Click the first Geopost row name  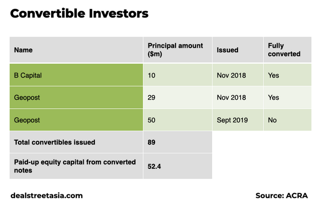tap(27, 98)
